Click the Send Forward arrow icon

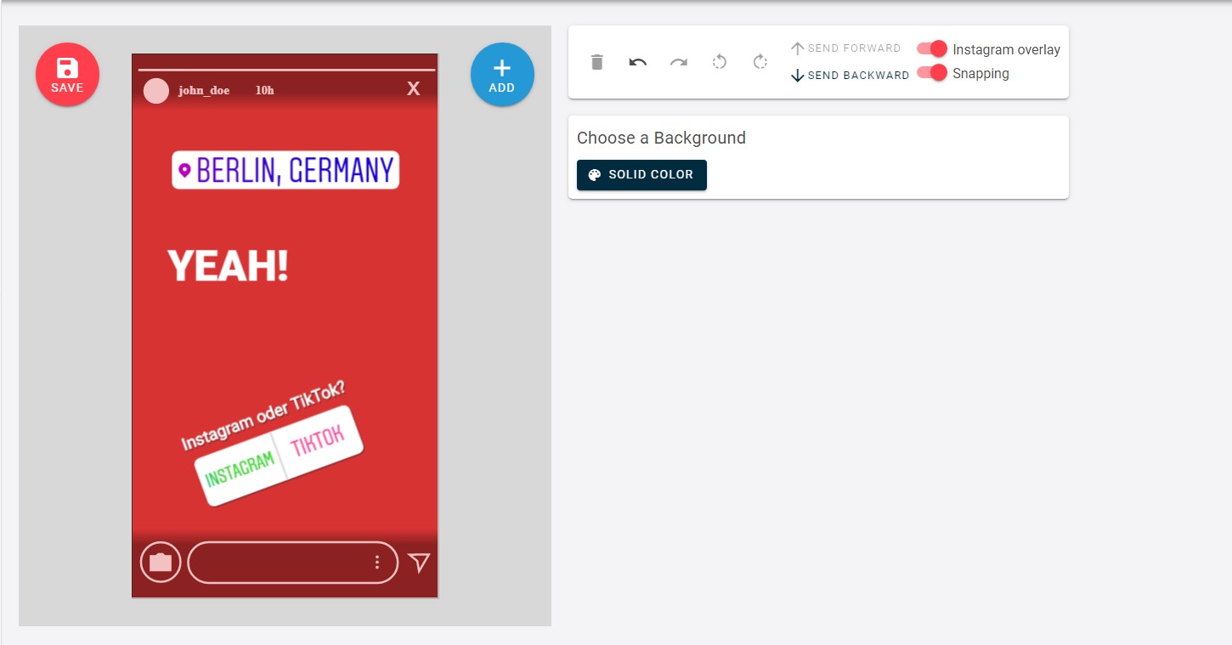click(797, 48)
